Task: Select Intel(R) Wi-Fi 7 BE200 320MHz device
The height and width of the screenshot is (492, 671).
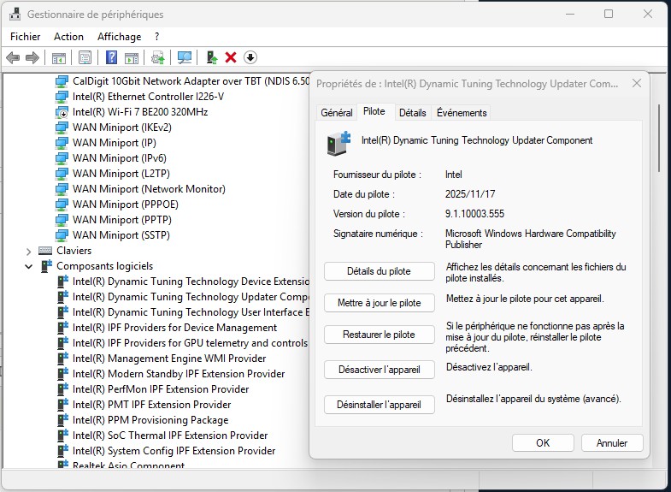Action: pyautogui.click(x=140, y=112)
